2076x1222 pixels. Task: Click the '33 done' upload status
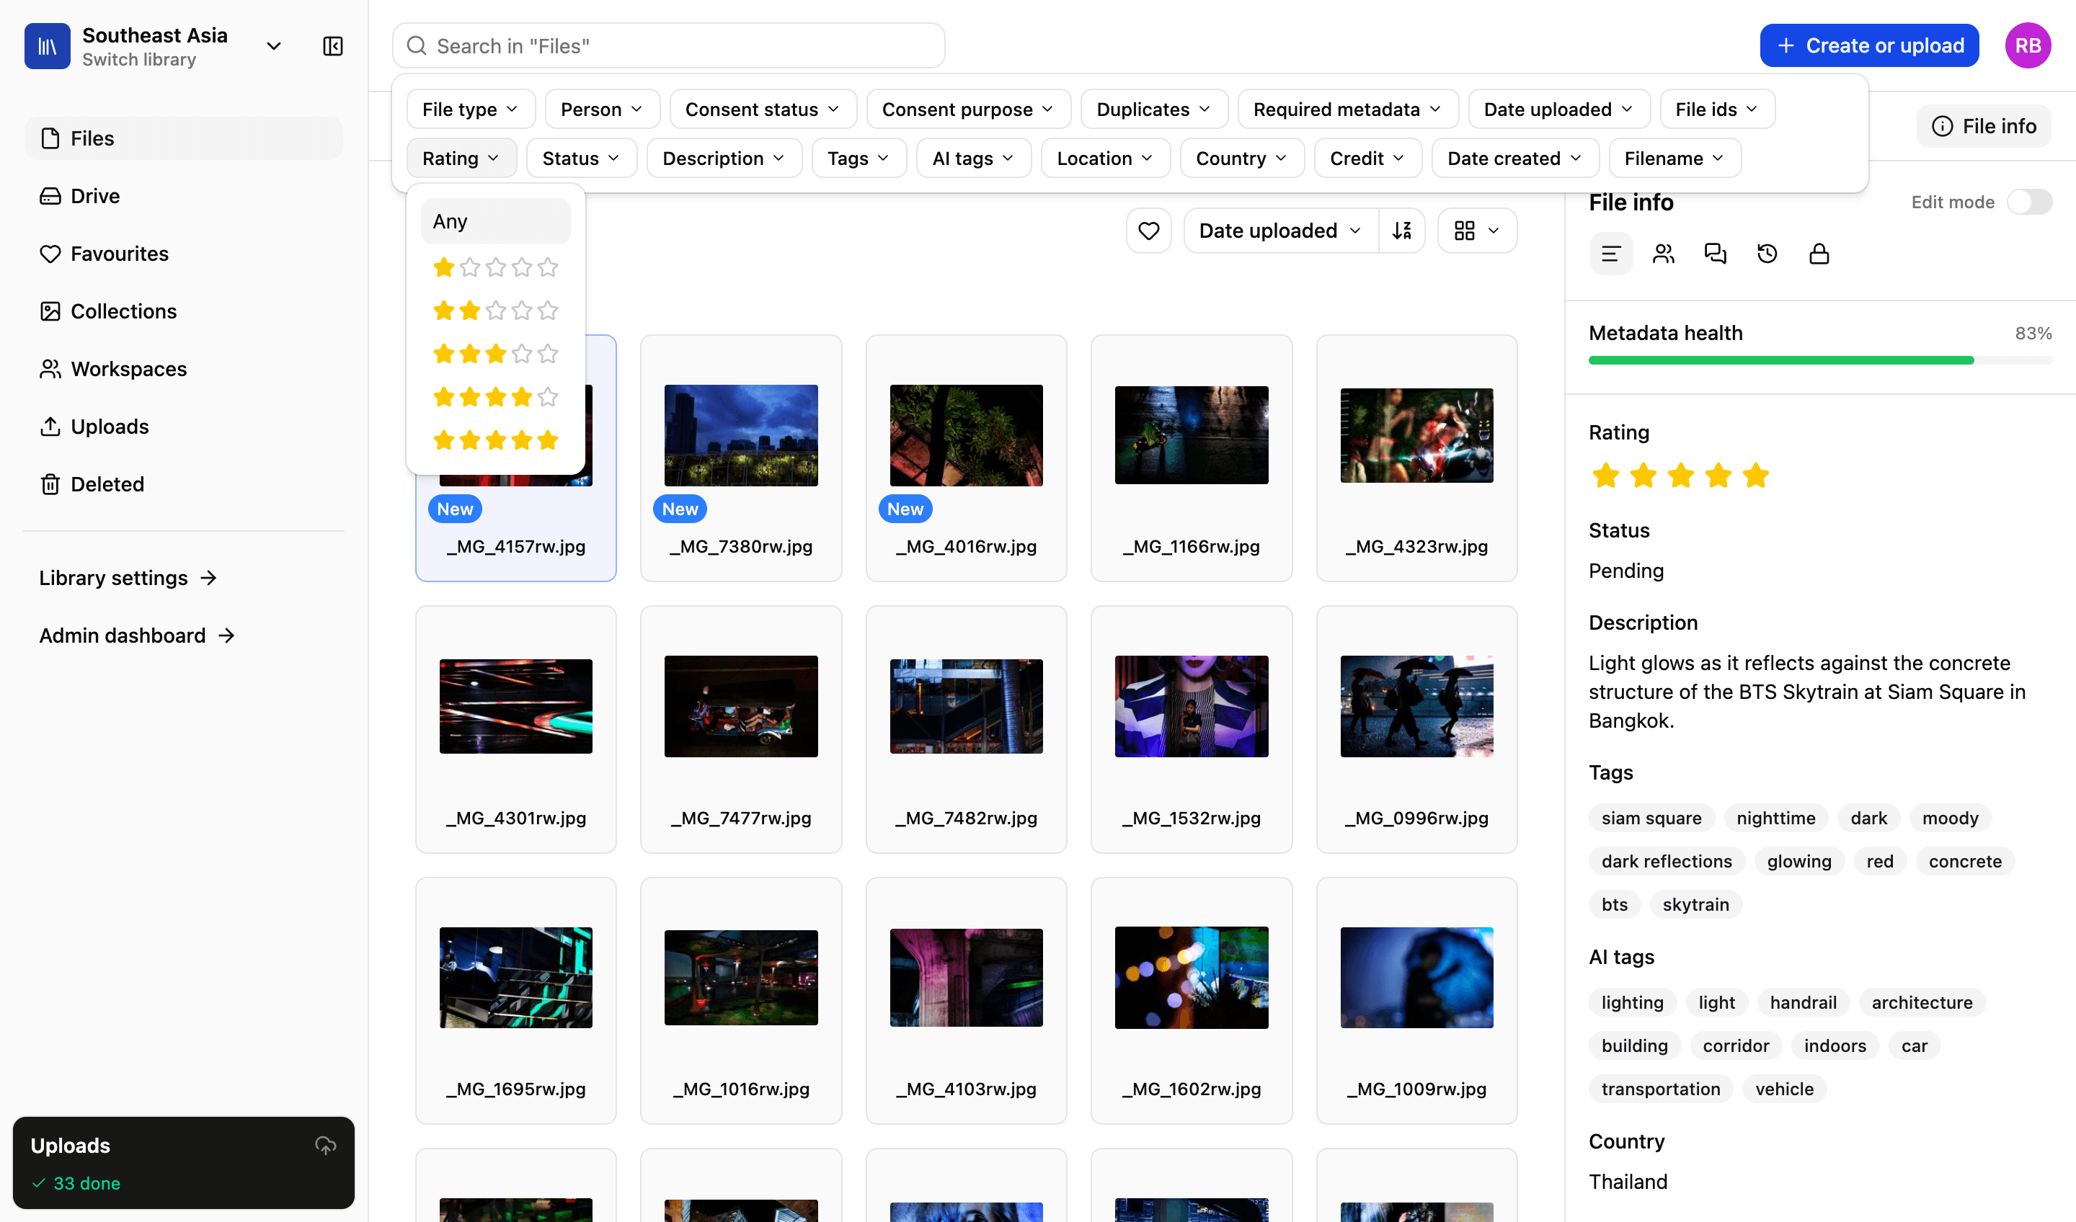pos(76,1184)
